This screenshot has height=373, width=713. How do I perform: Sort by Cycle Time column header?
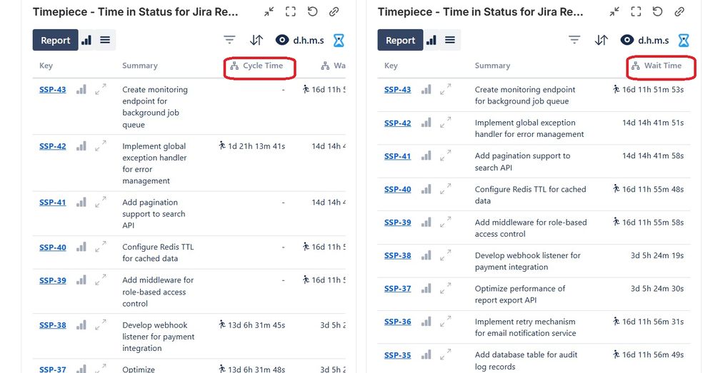pyautogui.click(x=262, y=66)
